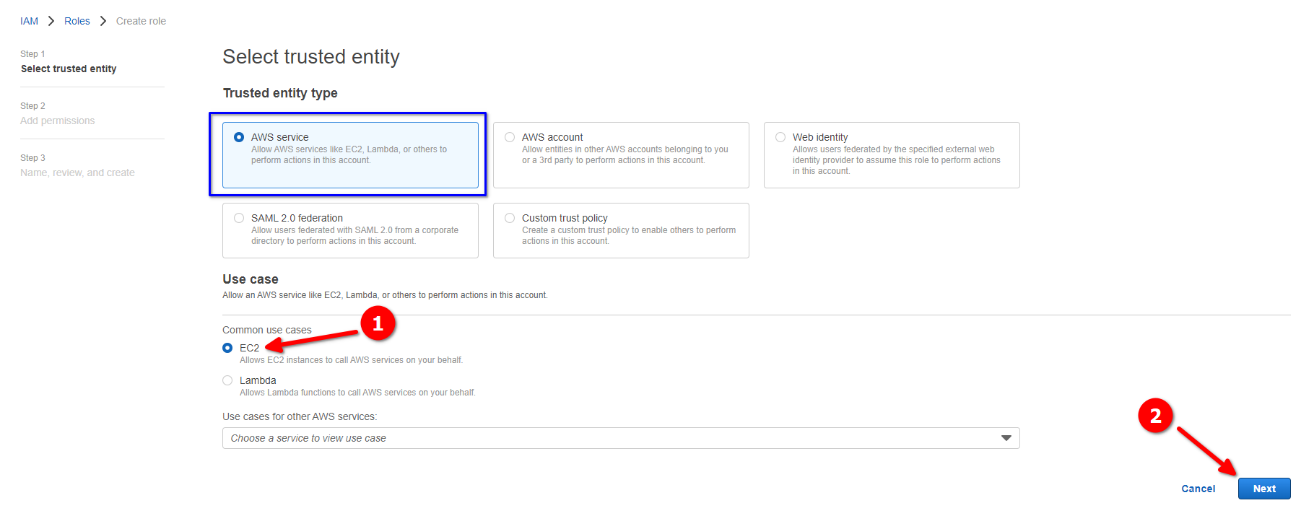Click the Trusted entity type heading
This screenshot has width=1314, height=516.
tap(280, 93)
